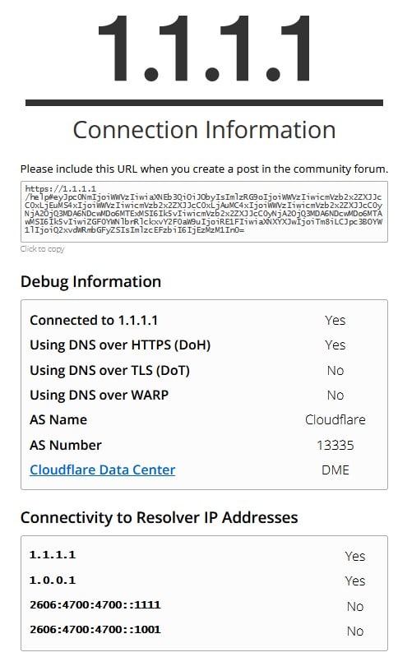Click the 1.0.0.1 resolver address
The height and width of the screenshot is (657, 398).
point(53,581)
